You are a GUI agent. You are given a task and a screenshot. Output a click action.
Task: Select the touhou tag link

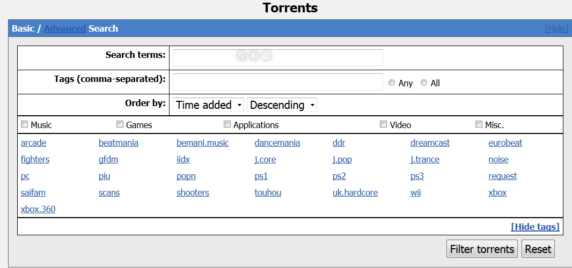(x=268, y=192)
